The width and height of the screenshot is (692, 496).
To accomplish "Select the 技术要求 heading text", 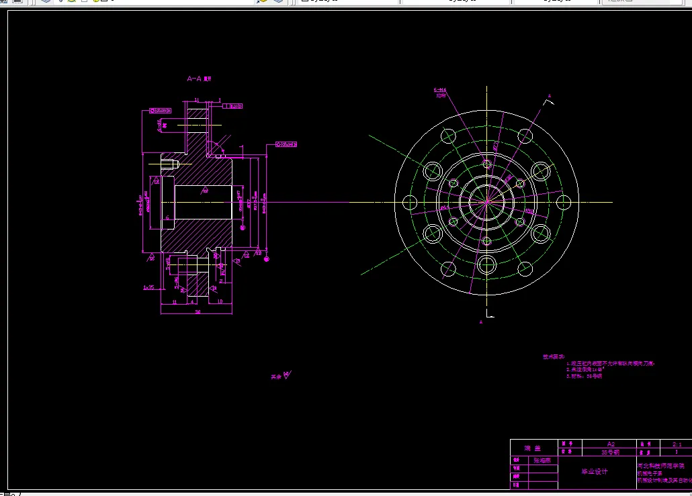I will (554, 356).
